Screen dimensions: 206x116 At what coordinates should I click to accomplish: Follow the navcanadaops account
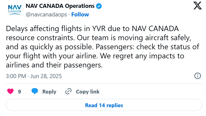[80, 15]
